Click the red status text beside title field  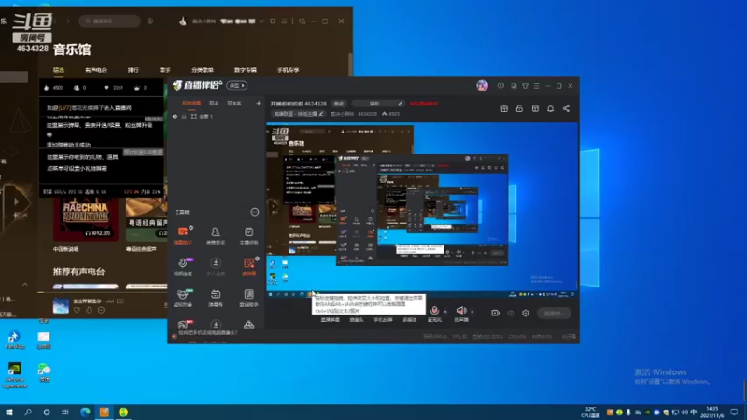[424, 104]
